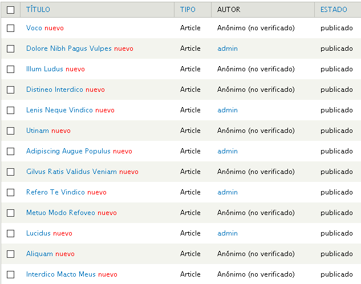Image resolution: width=361 pixels, height=284 pixels.
Task: Check the box for Voco row
Action: point(11,28)
